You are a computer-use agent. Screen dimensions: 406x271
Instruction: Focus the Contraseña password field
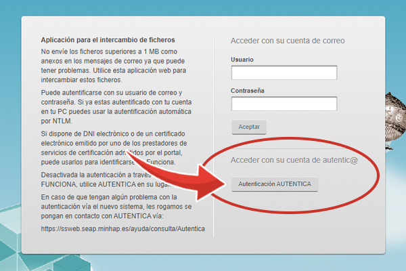point(284,104)
